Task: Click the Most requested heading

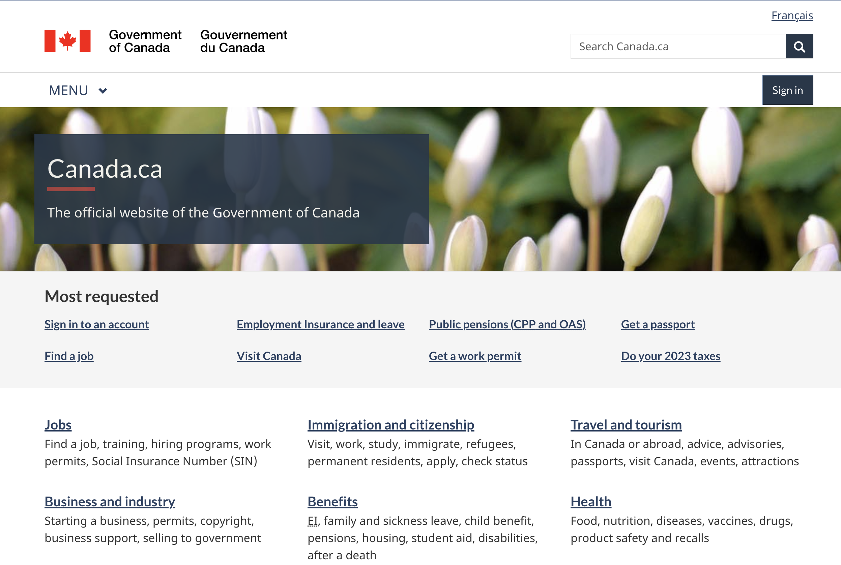Action: [101, 296]
